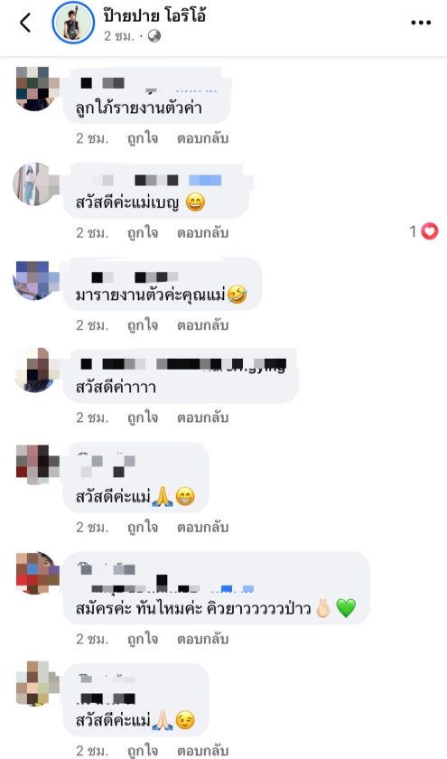Open the post author's profile picture
Viewport: 447px width, 759px height.
click(73, 23)
